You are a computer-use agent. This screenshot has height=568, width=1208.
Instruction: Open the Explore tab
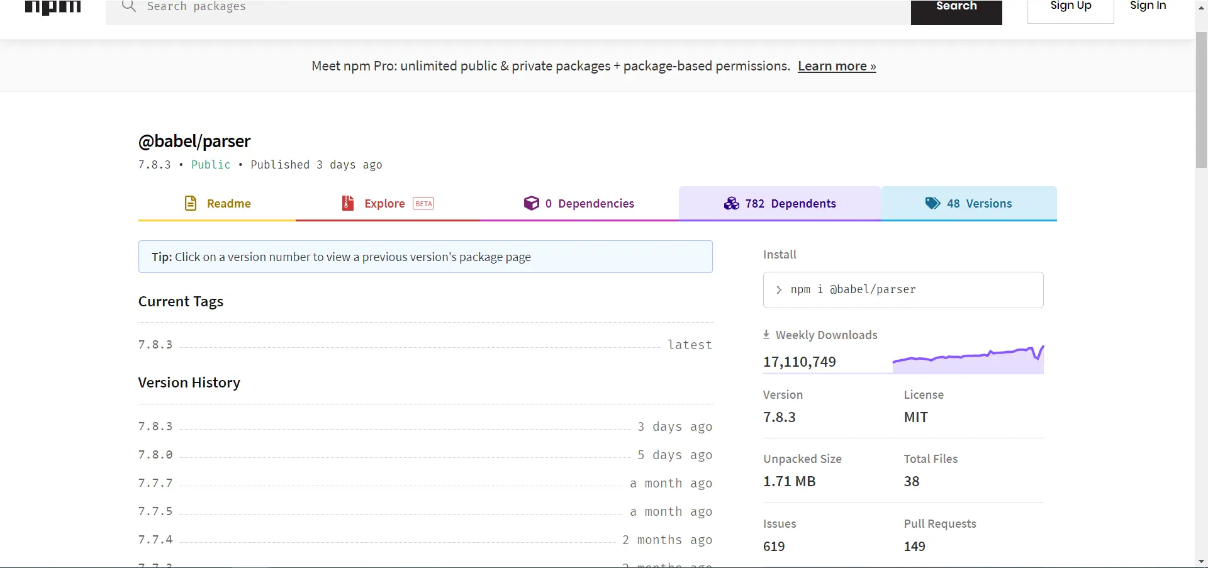(388, 203)
